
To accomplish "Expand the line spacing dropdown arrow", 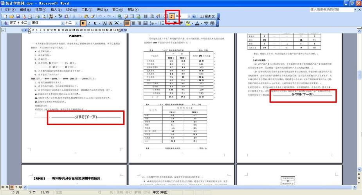I will [156, 23].
